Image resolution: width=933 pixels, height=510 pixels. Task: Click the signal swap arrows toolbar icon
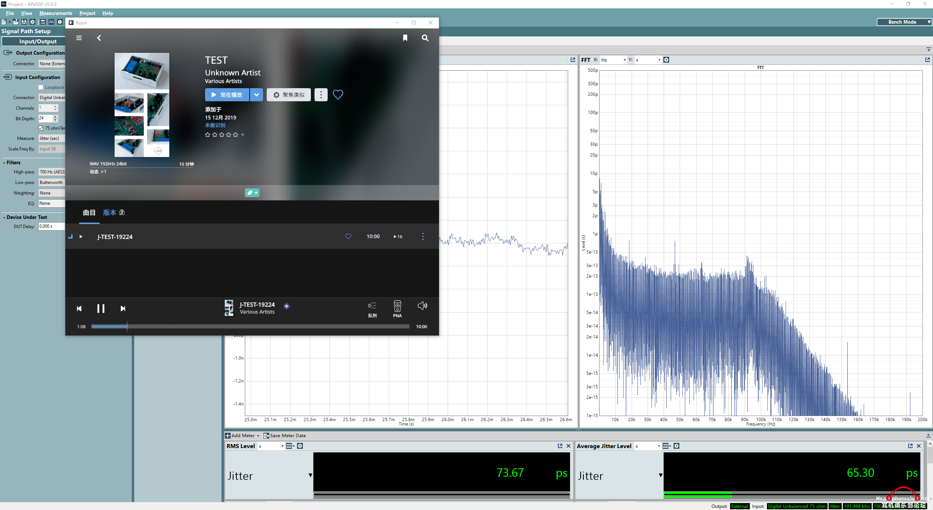[x=43, y=22]
